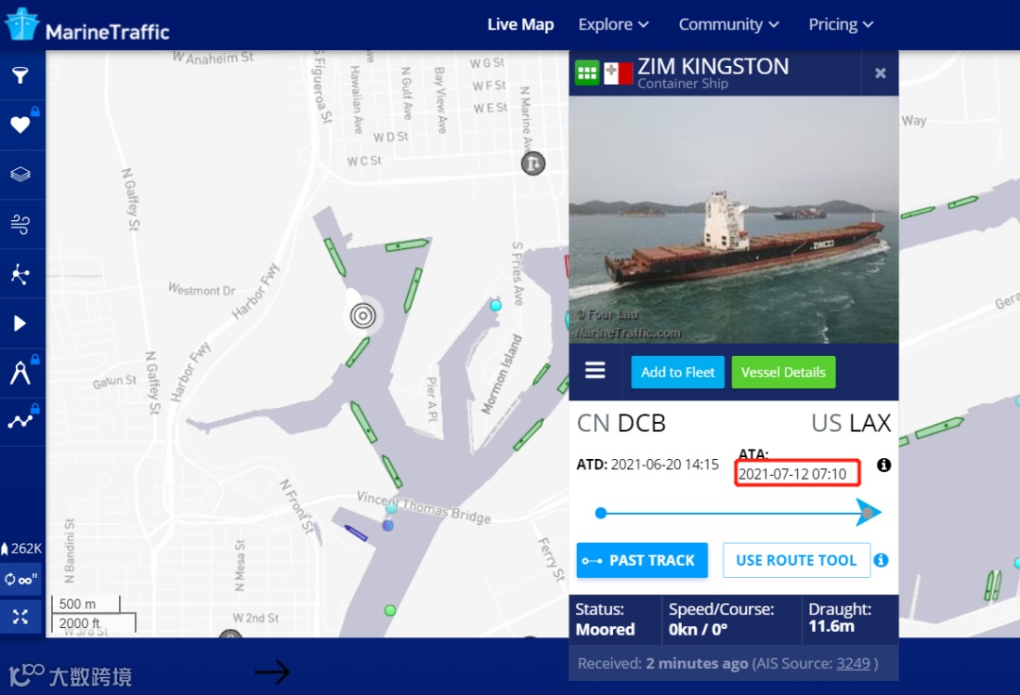Expand the Explore menu
The image size is (1020, 695).
(x=614, y=25)
